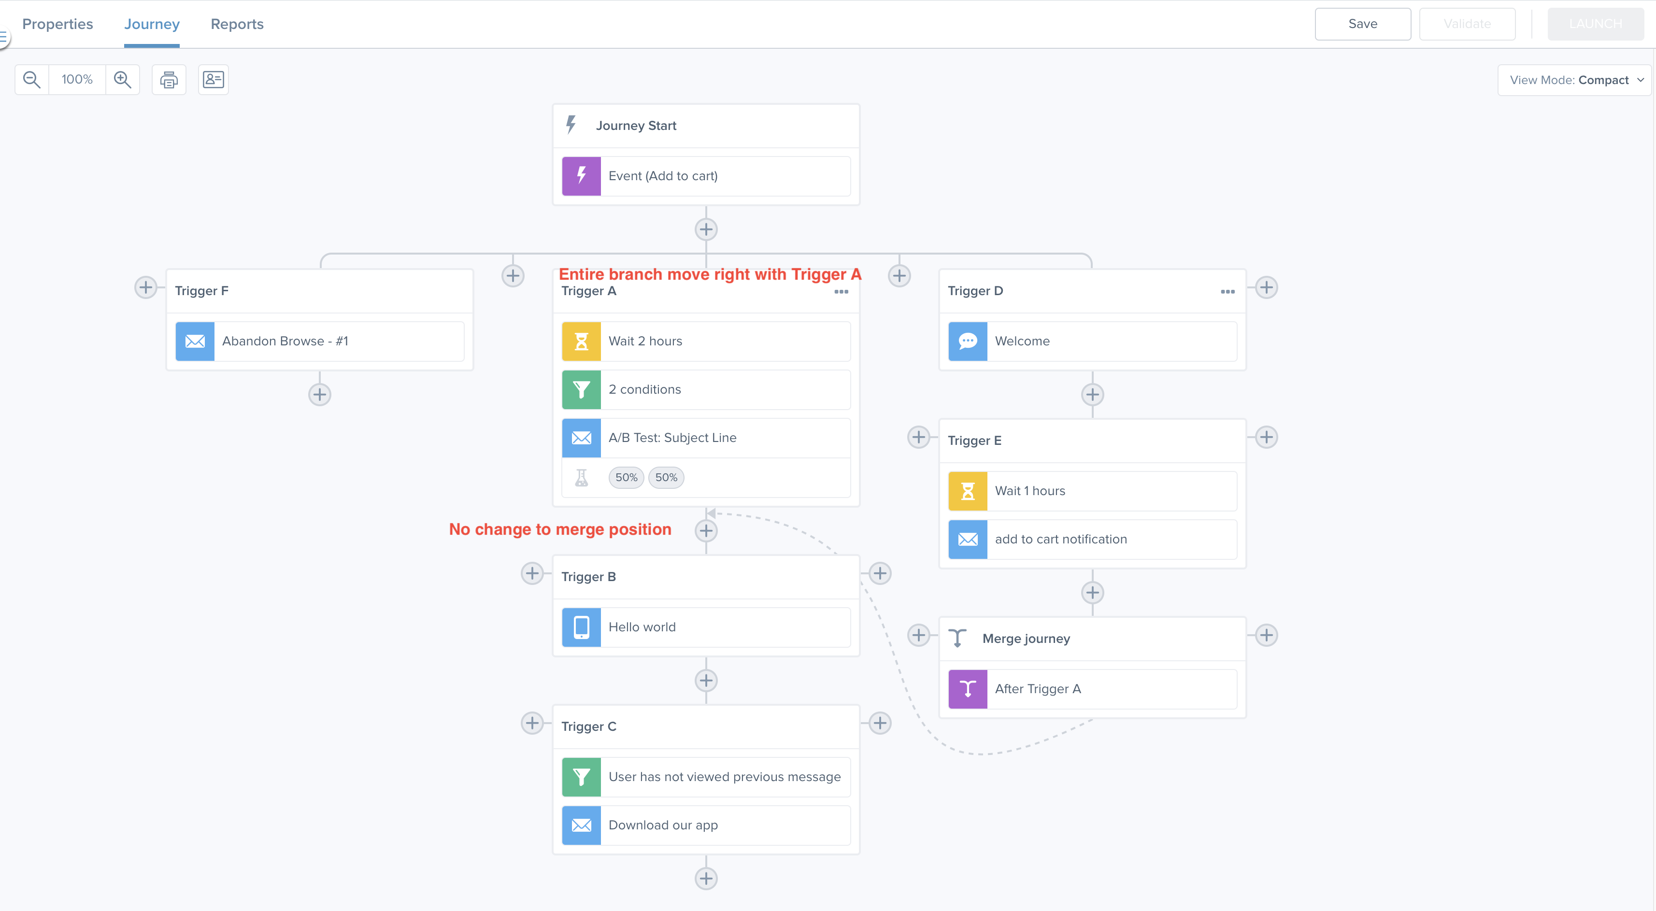
Task: Click the add button left of Trigger B
Action: coord(532,573)
